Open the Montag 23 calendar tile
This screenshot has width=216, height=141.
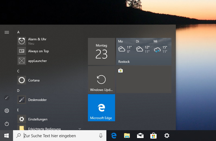[101, 51]
